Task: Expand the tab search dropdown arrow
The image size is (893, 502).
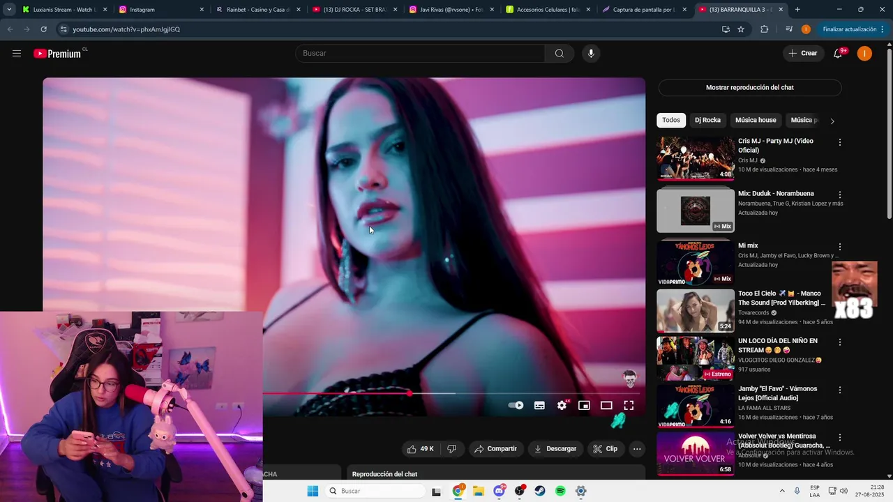Action: [9, 10]
